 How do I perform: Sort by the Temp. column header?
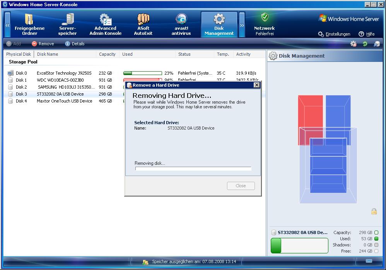pos(224,54)
